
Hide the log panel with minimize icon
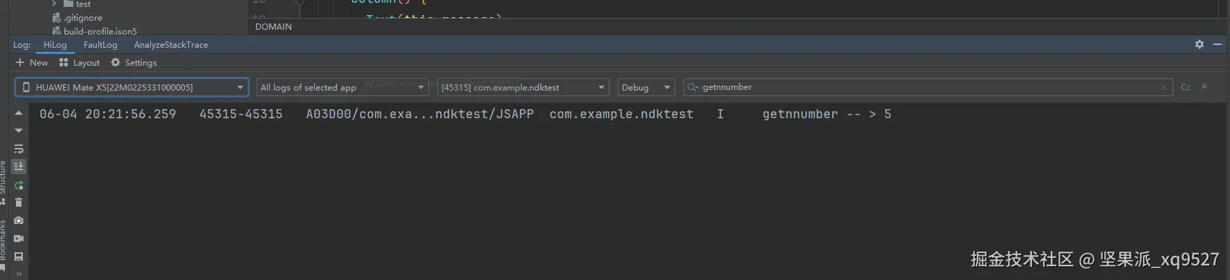(1218, 44)
